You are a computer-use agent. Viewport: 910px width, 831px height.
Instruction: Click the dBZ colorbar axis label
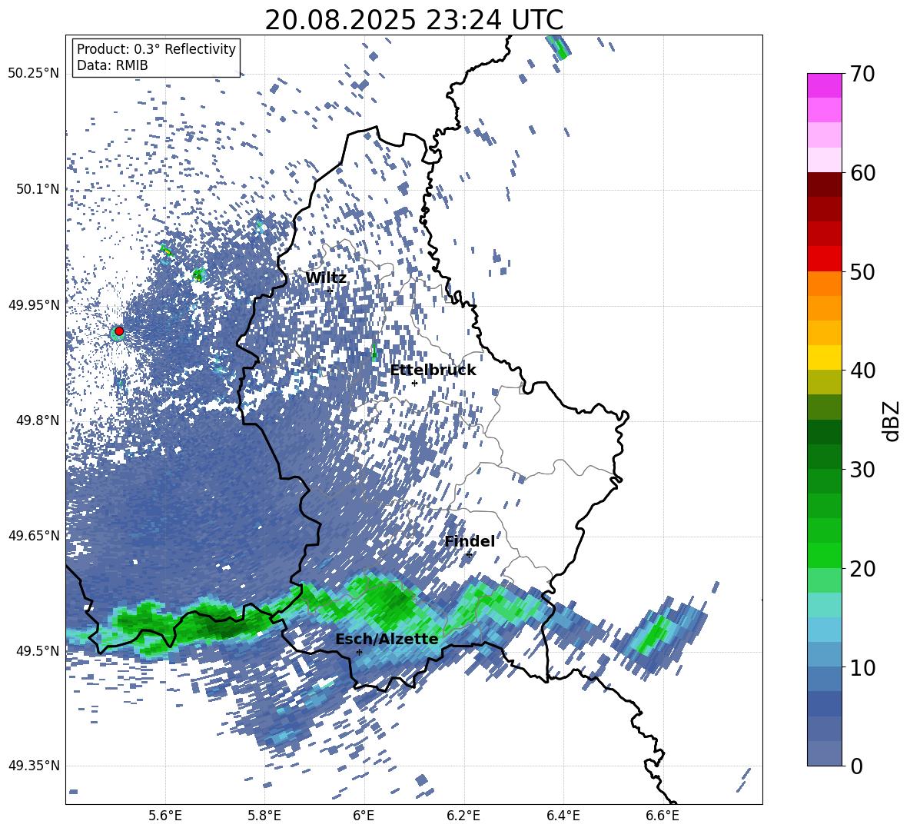[892, 420]
